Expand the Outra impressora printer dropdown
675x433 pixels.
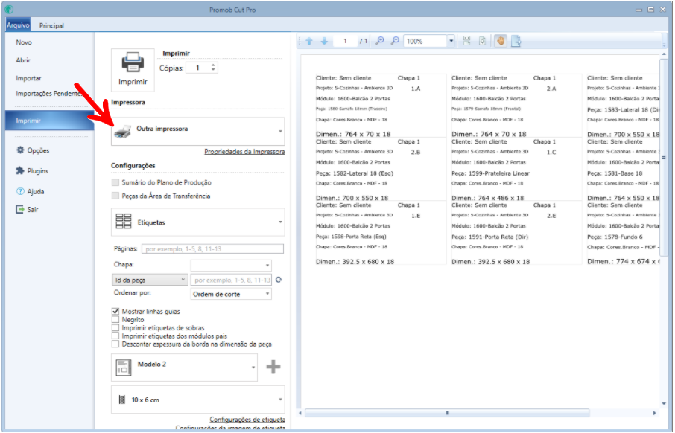[198, 132]
